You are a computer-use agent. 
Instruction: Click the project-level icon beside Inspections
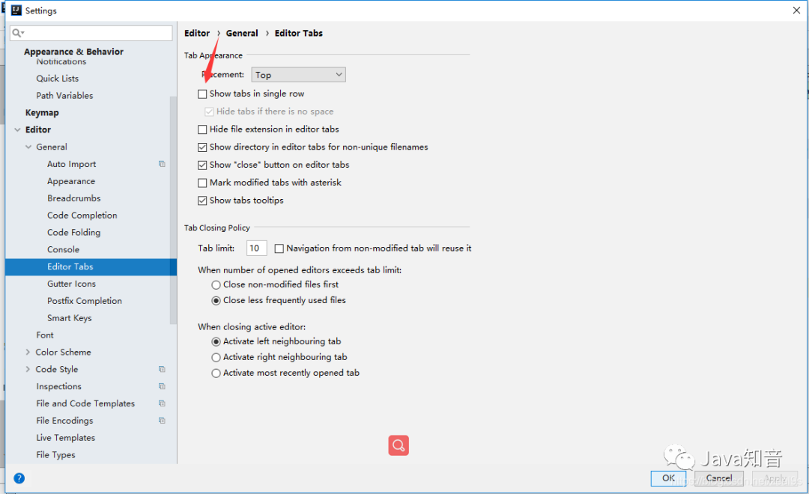tap(162, 386)
